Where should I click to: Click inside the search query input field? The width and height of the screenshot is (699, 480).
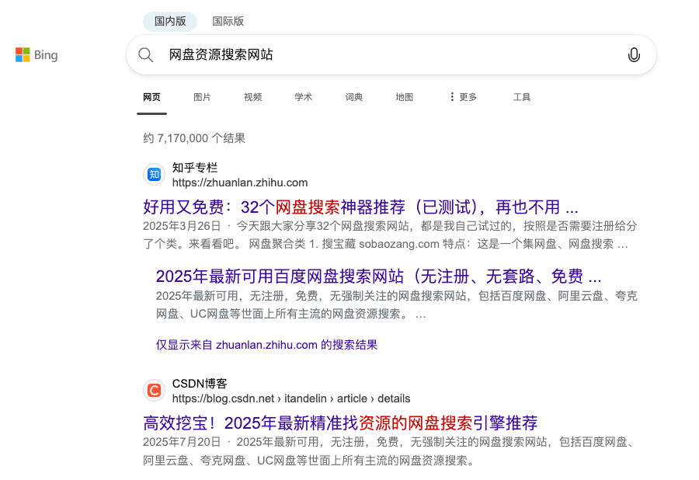[x=388, y=54]
